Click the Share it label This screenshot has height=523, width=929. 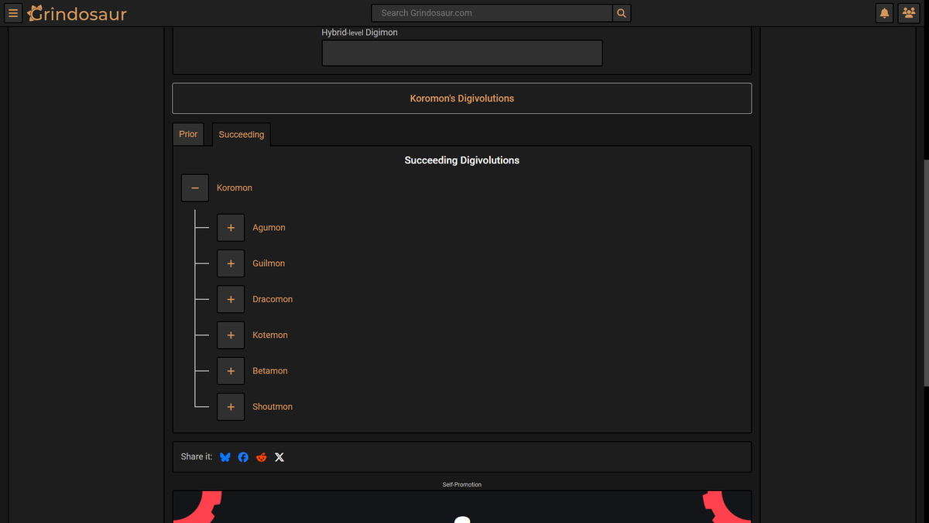[x=197, y=457]
